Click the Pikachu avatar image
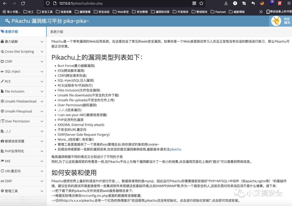292x206 pixels. [x=276, y=21]
